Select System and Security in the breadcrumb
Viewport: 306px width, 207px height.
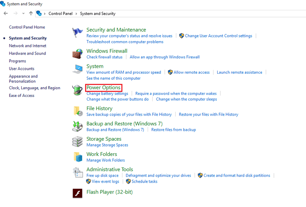(x=98, y=13)
